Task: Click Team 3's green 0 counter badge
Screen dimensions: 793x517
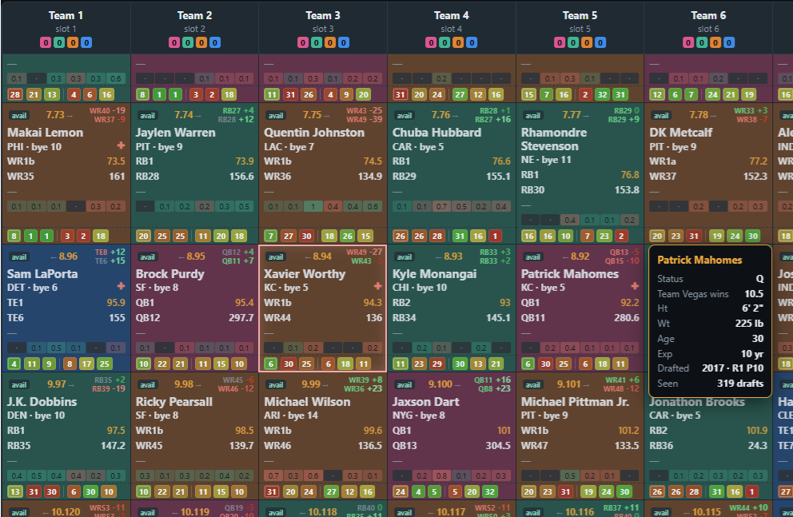Action: click(x=316, y=42)
